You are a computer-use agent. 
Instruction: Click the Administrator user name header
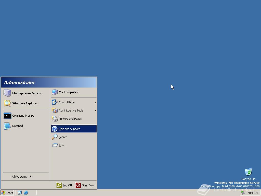pos(19,82)
